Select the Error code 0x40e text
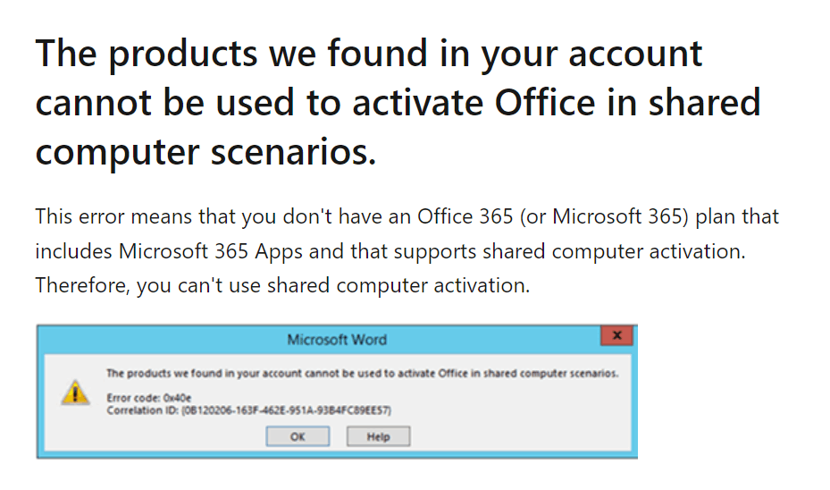 point(148,397)
